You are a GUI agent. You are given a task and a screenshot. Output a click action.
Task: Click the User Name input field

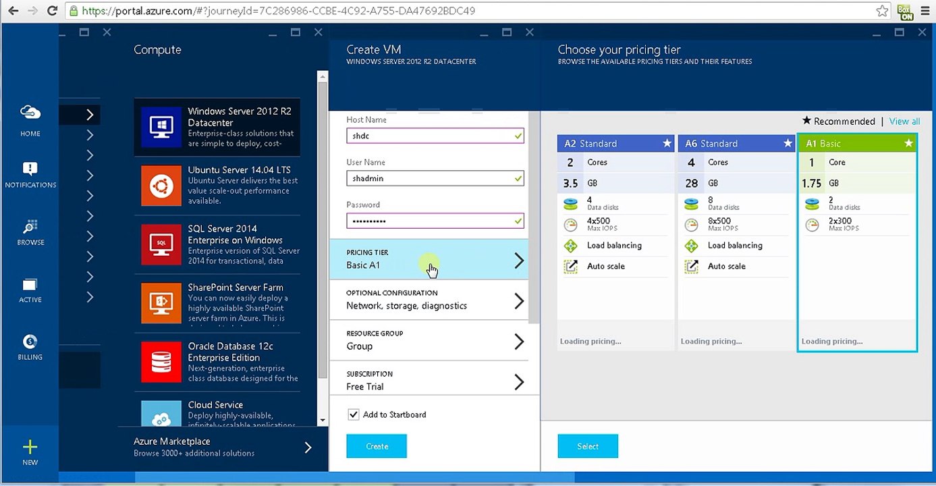[x=435, y=178]
